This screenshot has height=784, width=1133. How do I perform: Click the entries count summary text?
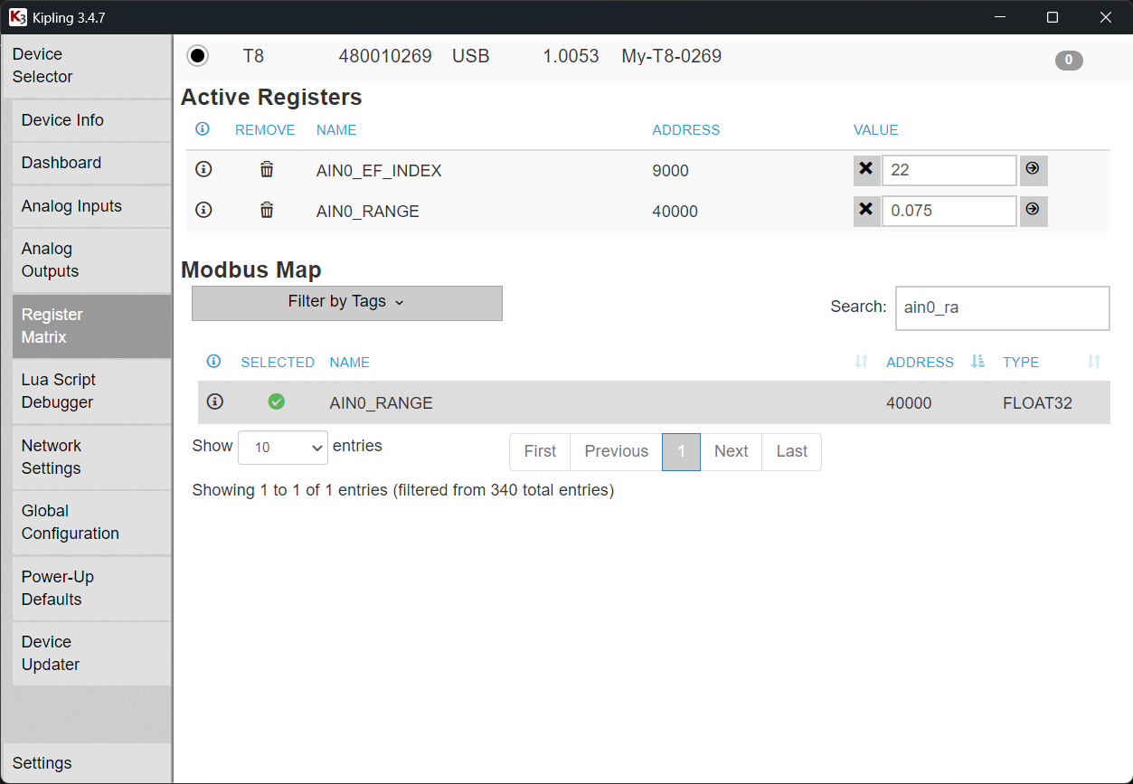(403, 490)
